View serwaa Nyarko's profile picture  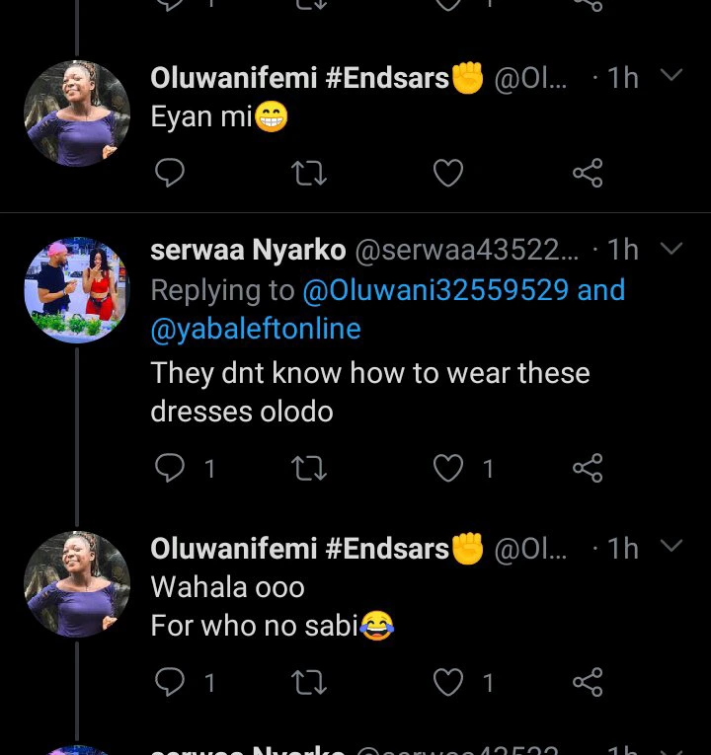coord(77,289)
